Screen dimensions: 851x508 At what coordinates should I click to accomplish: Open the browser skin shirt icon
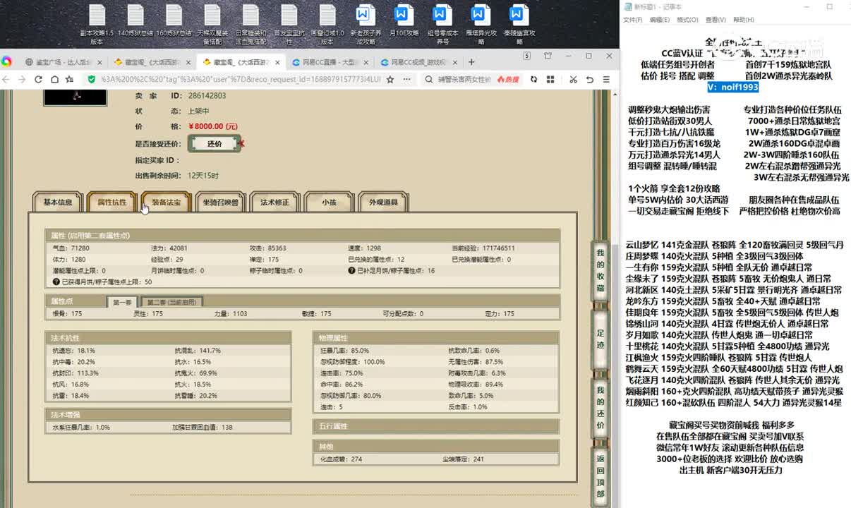tap(548, 56)
